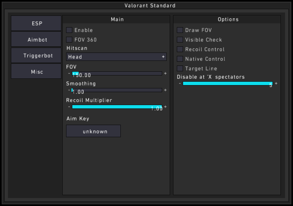Click the plus icon for Recoil Multiplier
Viewport: 293px width, 206px height.
165,107
